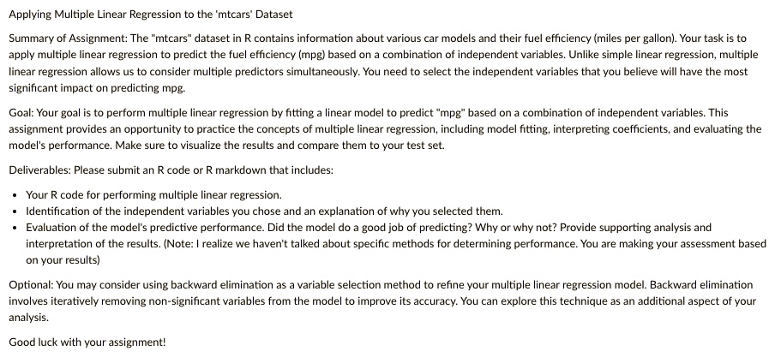The height and width of the screenshot is (357, 775).
Task: Click the text '(miles per gallon)' in summary
Action: (x=634, y=39)
